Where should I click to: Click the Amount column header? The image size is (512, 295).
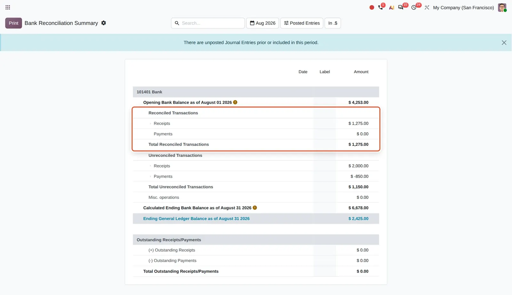click(361, 72)
